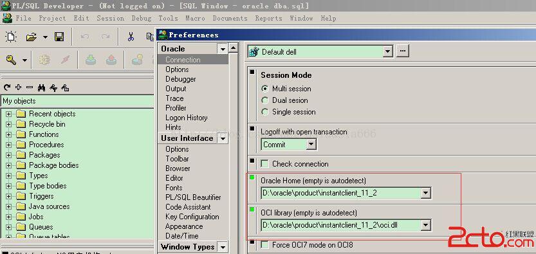Viewport: 536px width, 254px height.
Task: Open the File menu
Action: pos(24,18)
